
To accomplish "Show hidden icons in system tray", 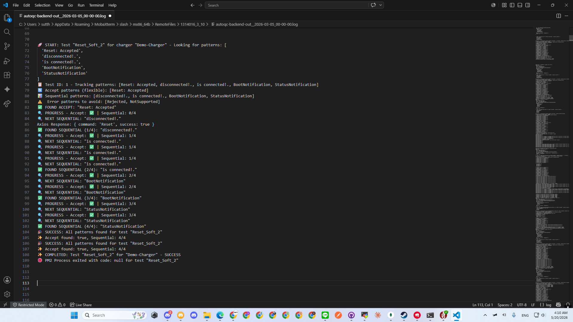I will pyautogui.click(x=485, y=315).
